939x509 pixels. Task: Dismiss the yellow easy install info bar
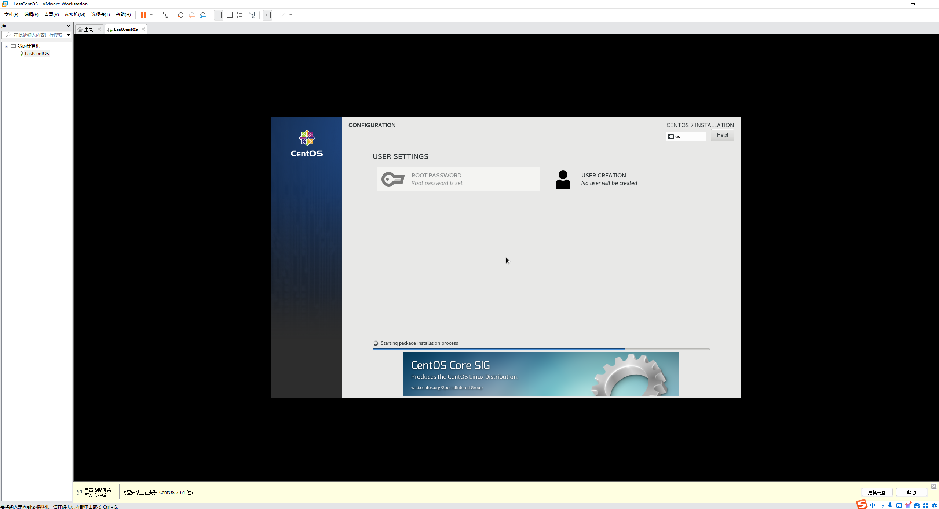click(934, 486)
